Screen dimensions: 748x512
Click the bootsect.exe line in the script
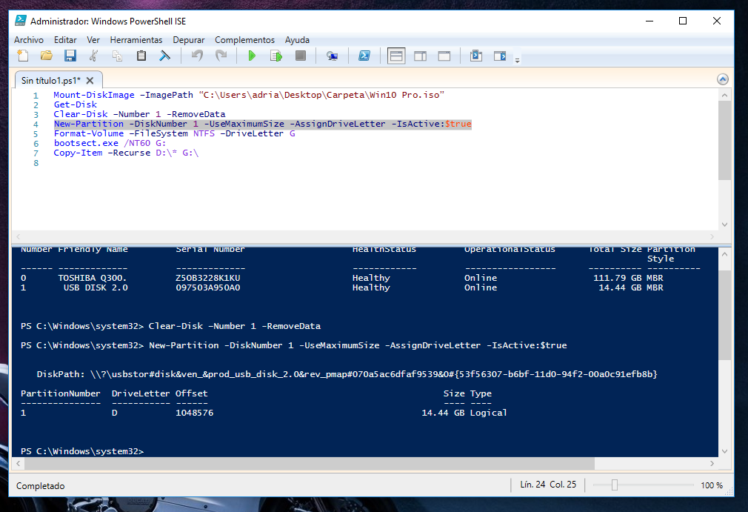(110, 143)
